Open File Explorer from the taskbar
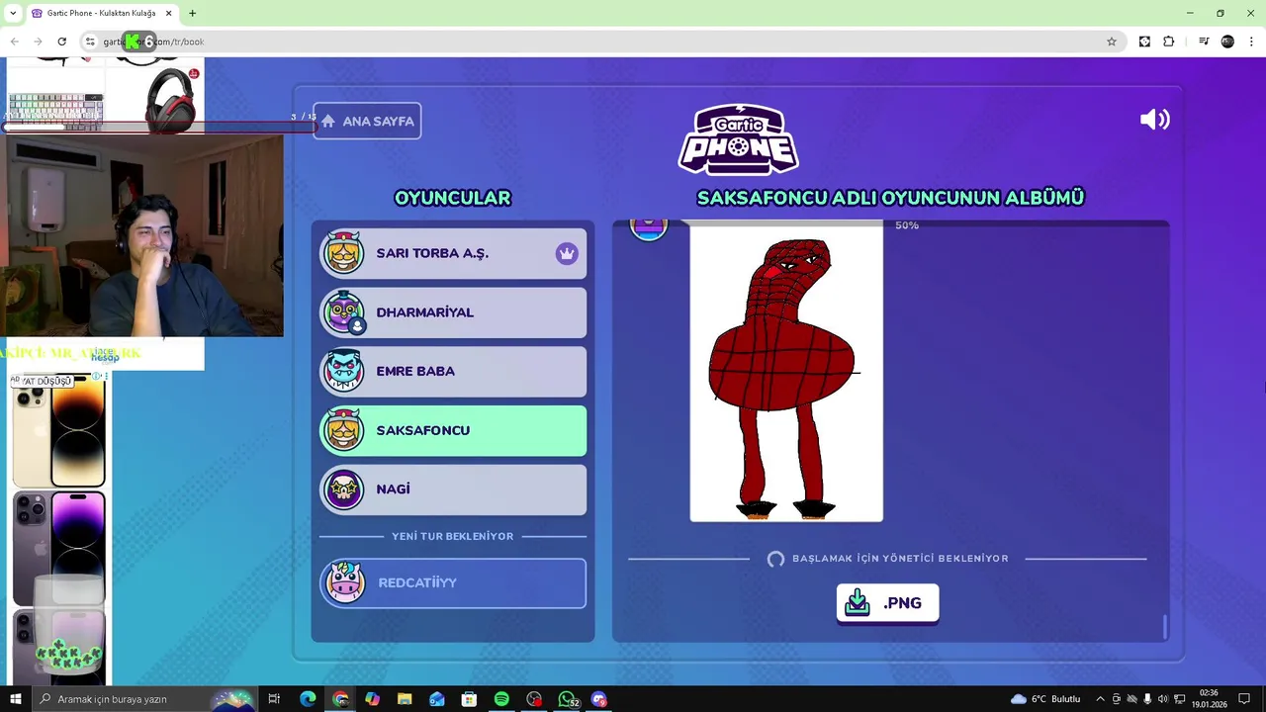 (405, 699)
